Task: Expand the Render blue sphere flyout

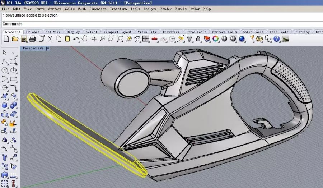Action: pos(242,39)
